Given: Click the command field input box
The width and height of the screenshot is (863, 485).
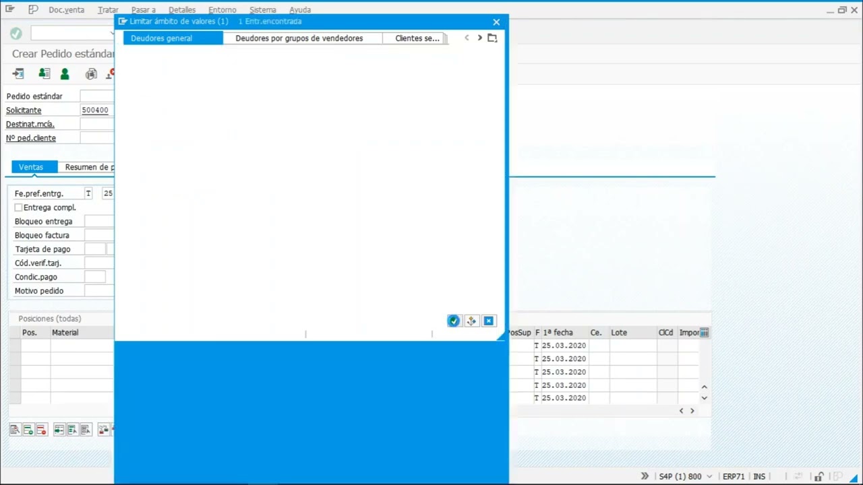Looking at the screenshot, I should [72, 33].
